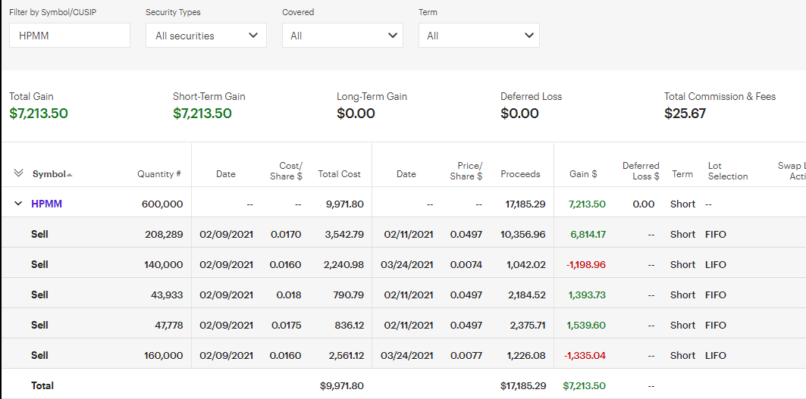The height and width of the screenshot is (399, 806).
Task: Select the 160,000 quantity Sell row
Action: (39, 355)
